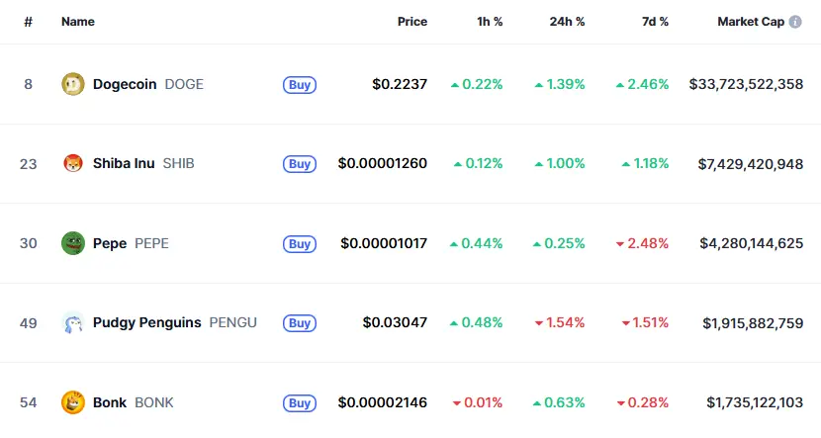Click the Market Cap info icon
Viewport: 821px width, 438px height.
[795, 22]
